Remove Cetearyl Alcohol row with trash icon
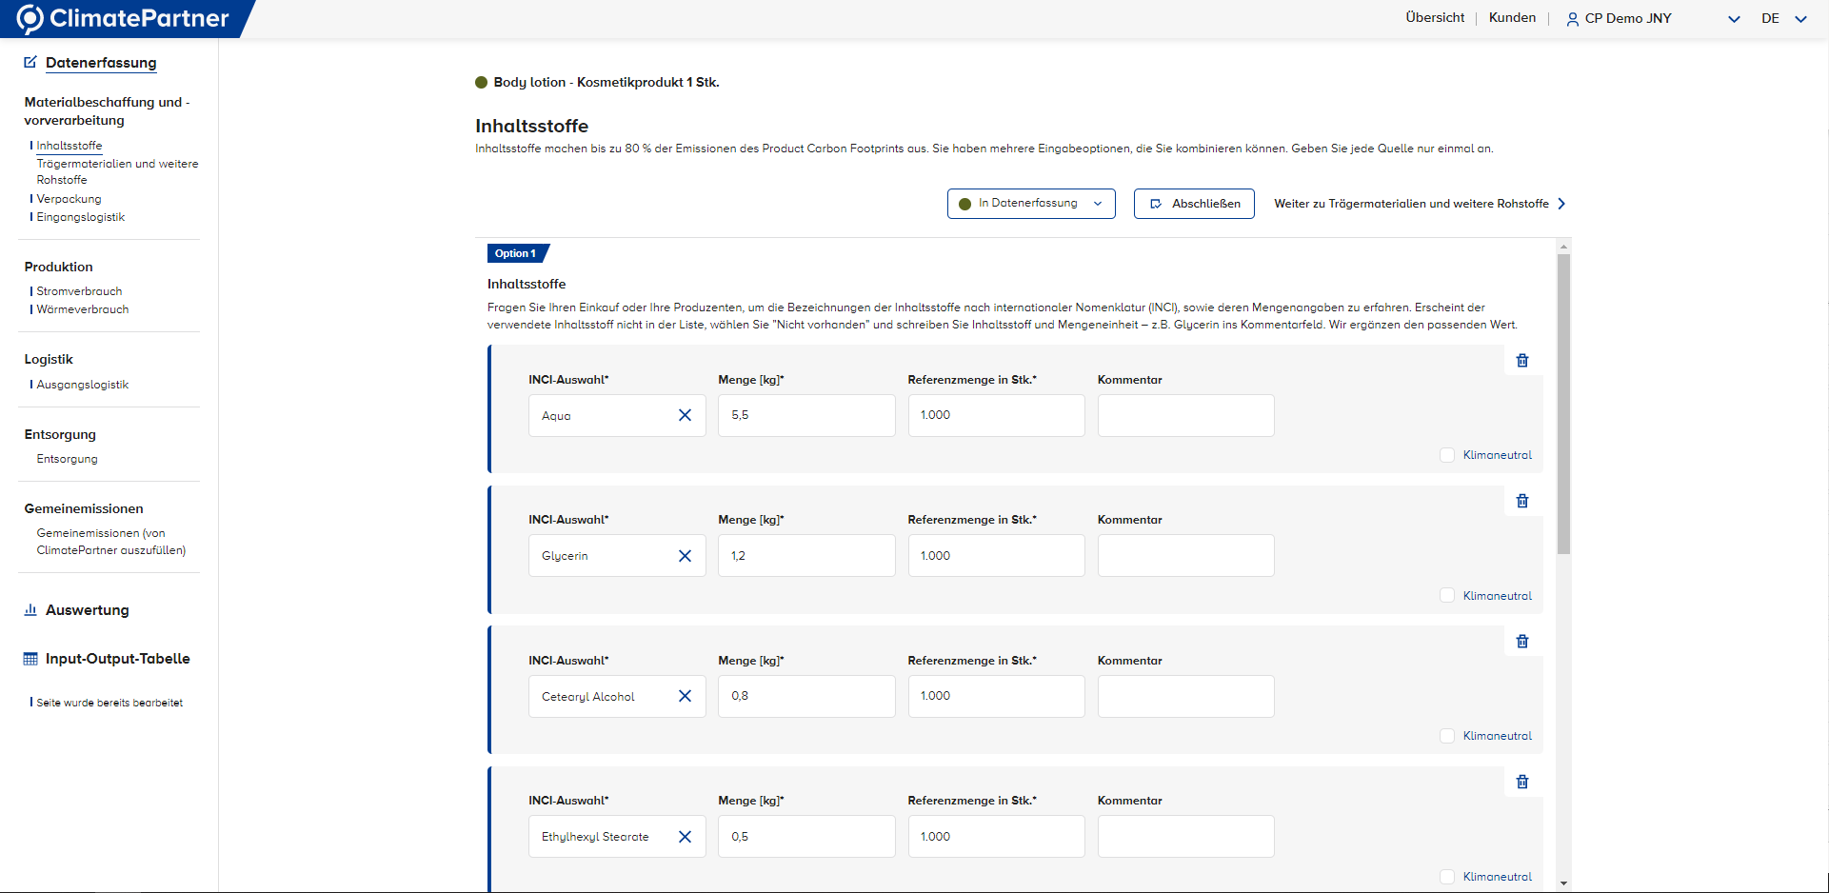This screenshot has width=1829, height=893. [1521, 642]
